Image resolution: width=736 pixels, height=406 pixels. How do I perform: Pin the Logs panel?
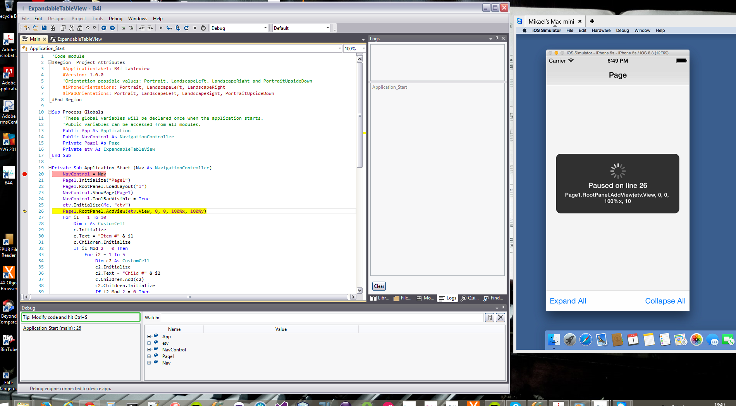click(x=497, y=38)
